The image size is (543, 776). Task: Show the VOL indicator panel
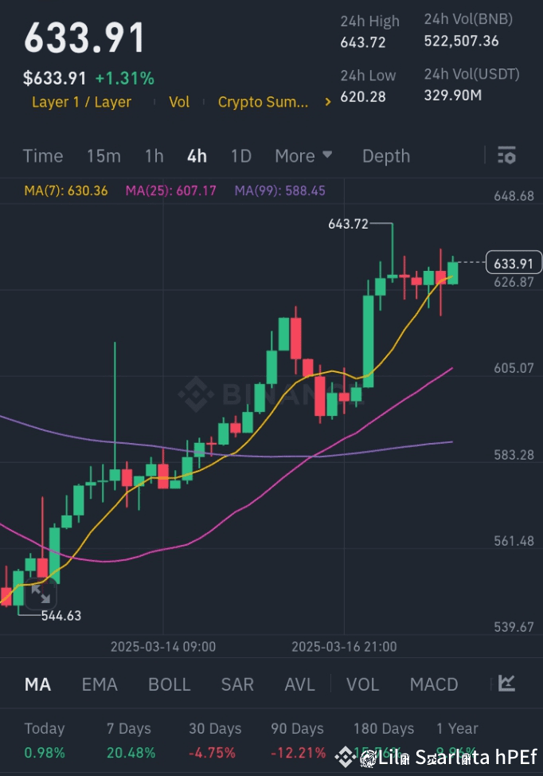[363, 684]
